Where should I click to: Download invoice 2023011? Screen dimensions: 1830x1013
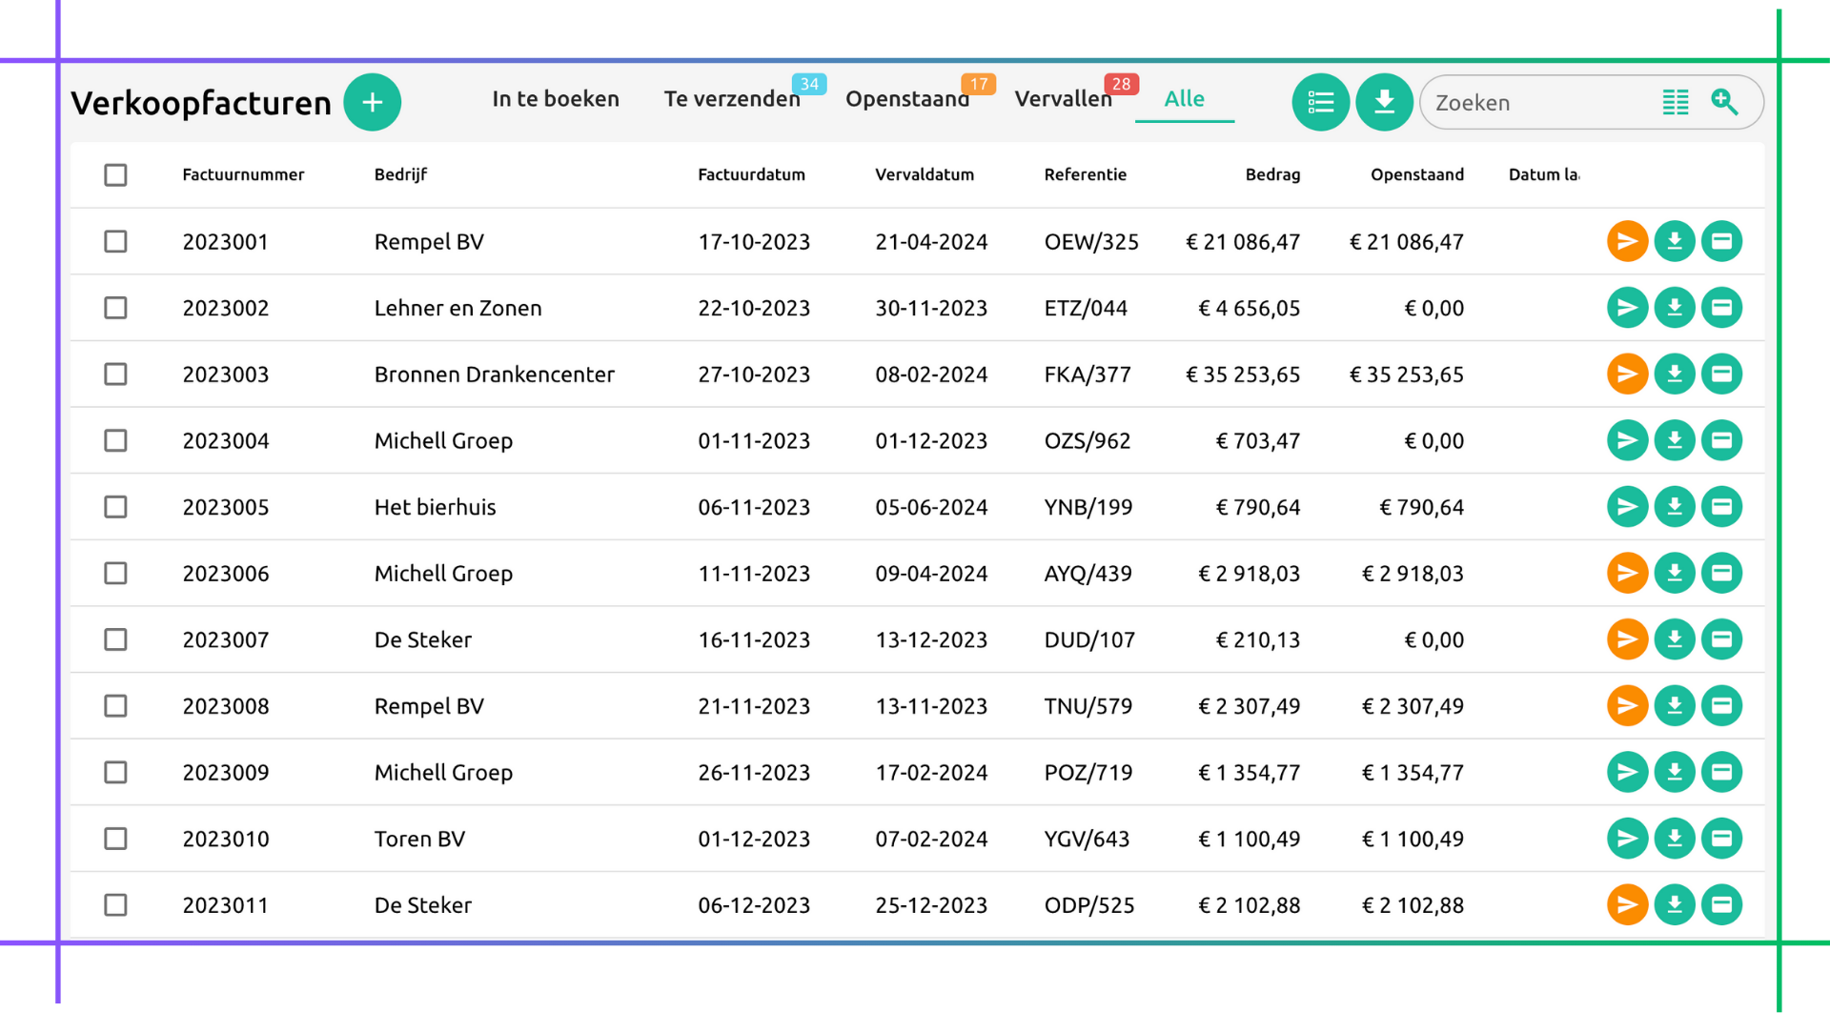pyautogui.click(x=1675, y=904)
